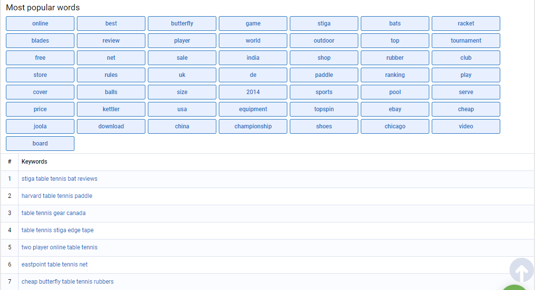Pick the "chicago" word button
Image resolution: width=535 pixels, height=290 pixels.
(395, 126)
